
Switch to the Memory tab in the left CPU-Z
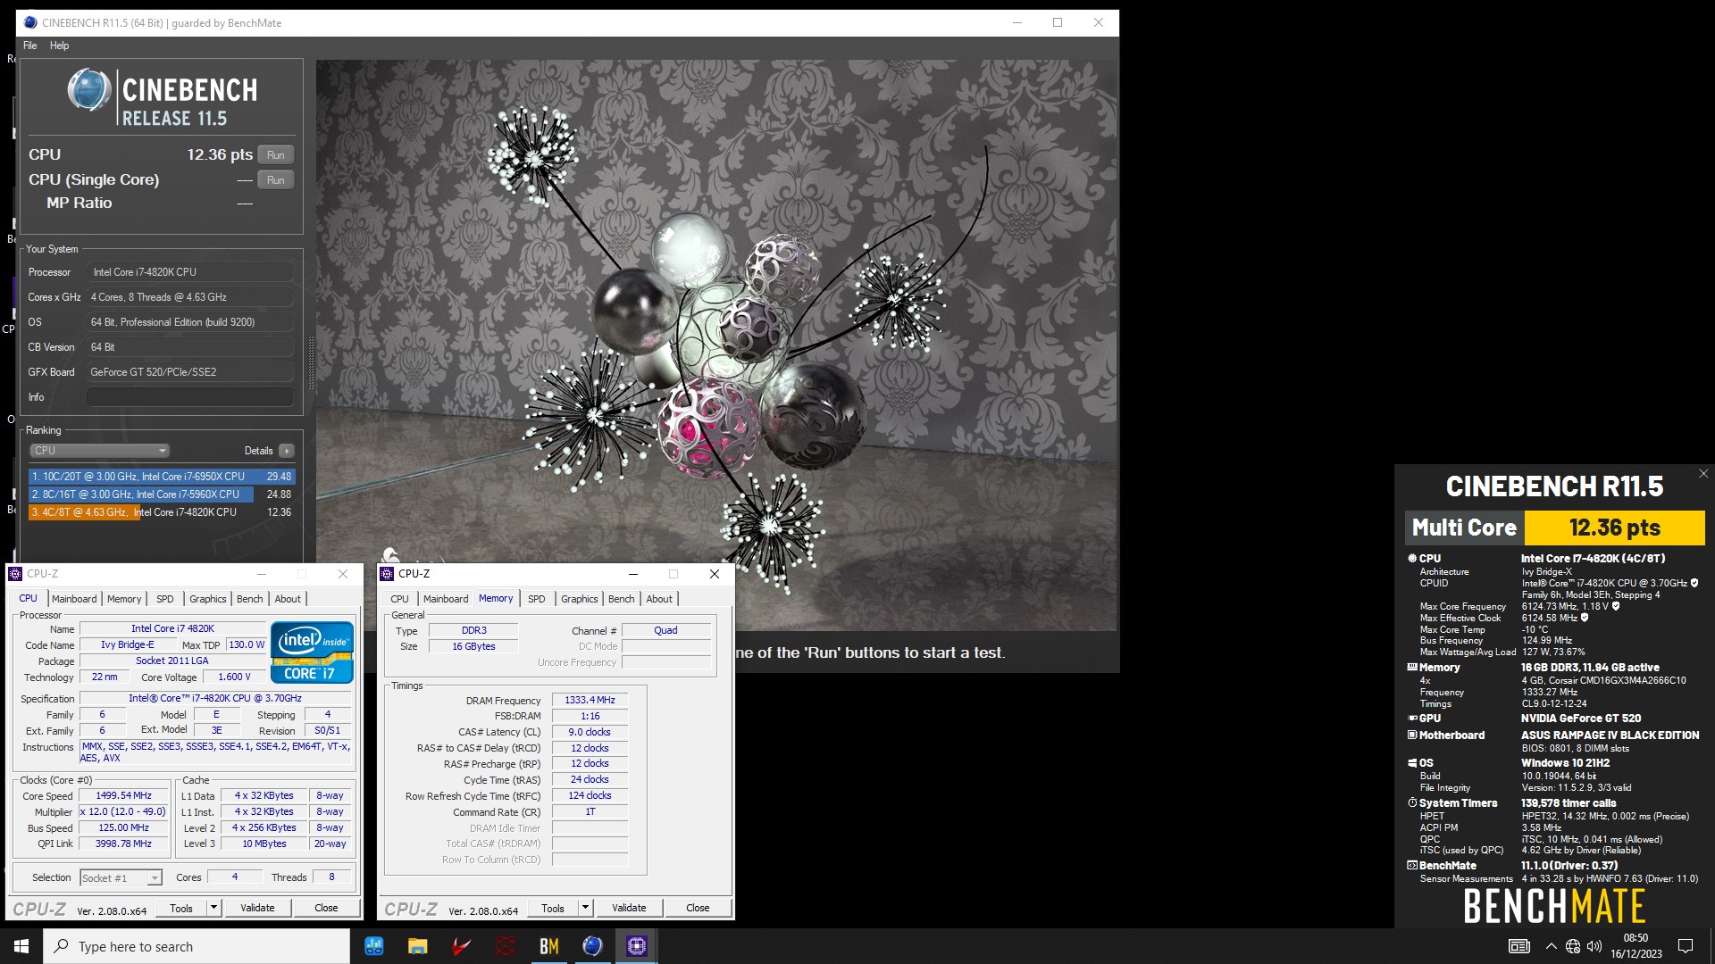(x=124, y=599)
